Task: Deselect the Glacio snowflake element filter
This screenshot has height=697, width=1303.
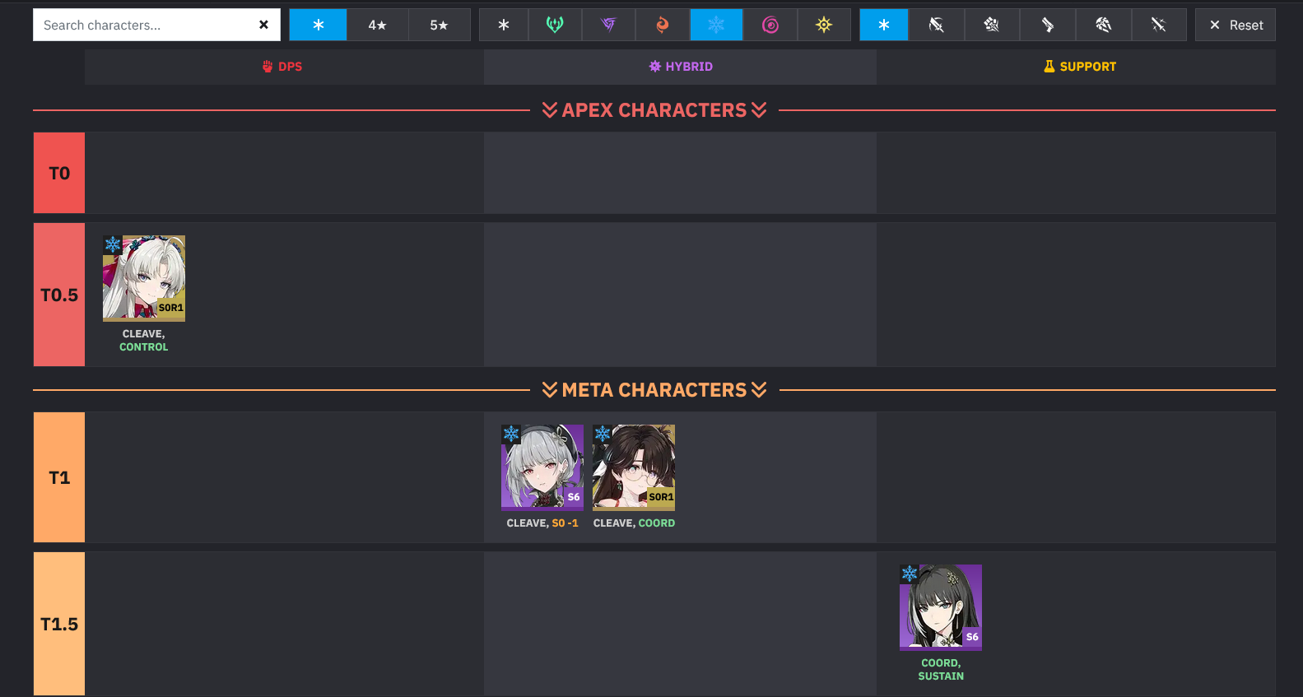Action: tap(716, 25)
